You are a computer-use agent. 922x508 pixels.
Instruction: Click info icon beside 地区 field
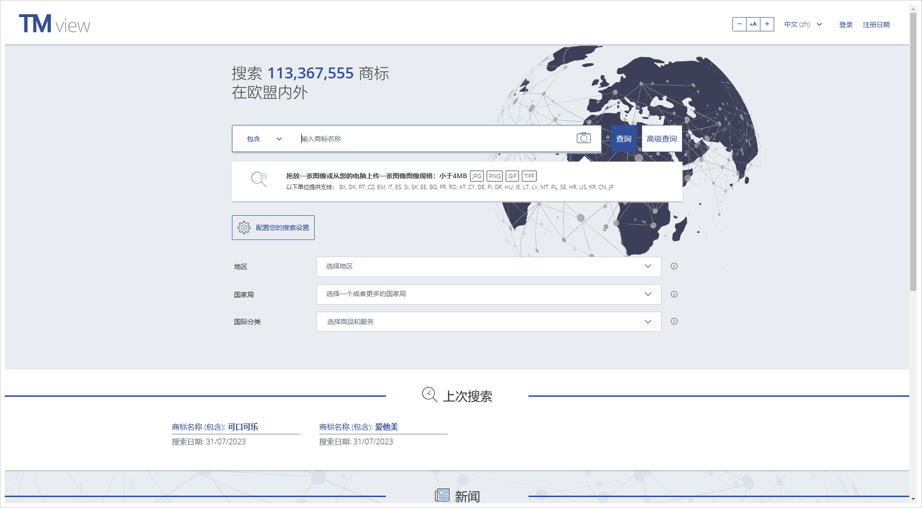coord(674,266)
